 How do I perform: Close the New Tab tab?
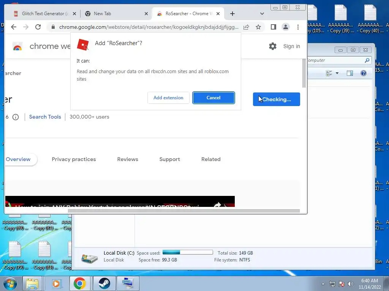[146, 14]
